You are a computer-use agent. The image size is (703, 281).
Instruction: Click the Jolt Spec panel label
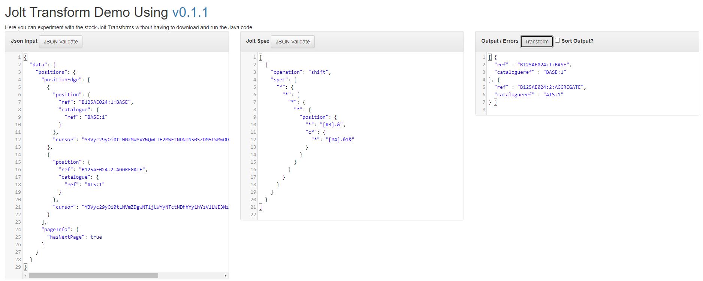point(257,41)
